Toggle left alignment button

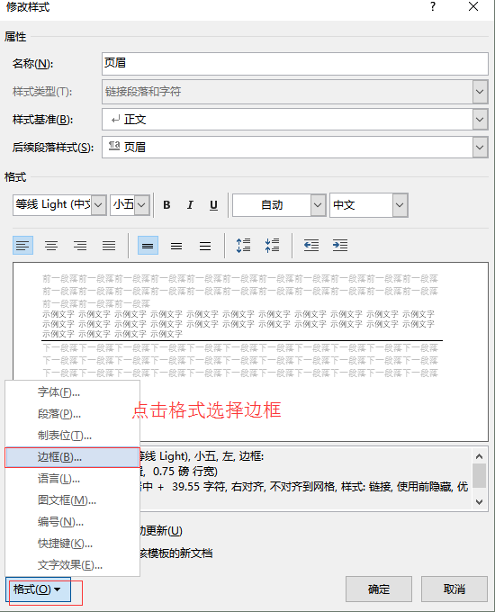click(22, 246)
